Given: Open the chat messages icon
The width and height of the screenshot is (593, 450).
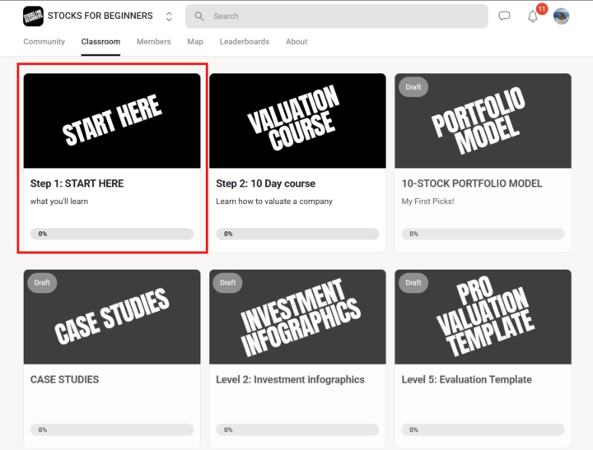Looking at the screenshot, I should pos(504,16).
